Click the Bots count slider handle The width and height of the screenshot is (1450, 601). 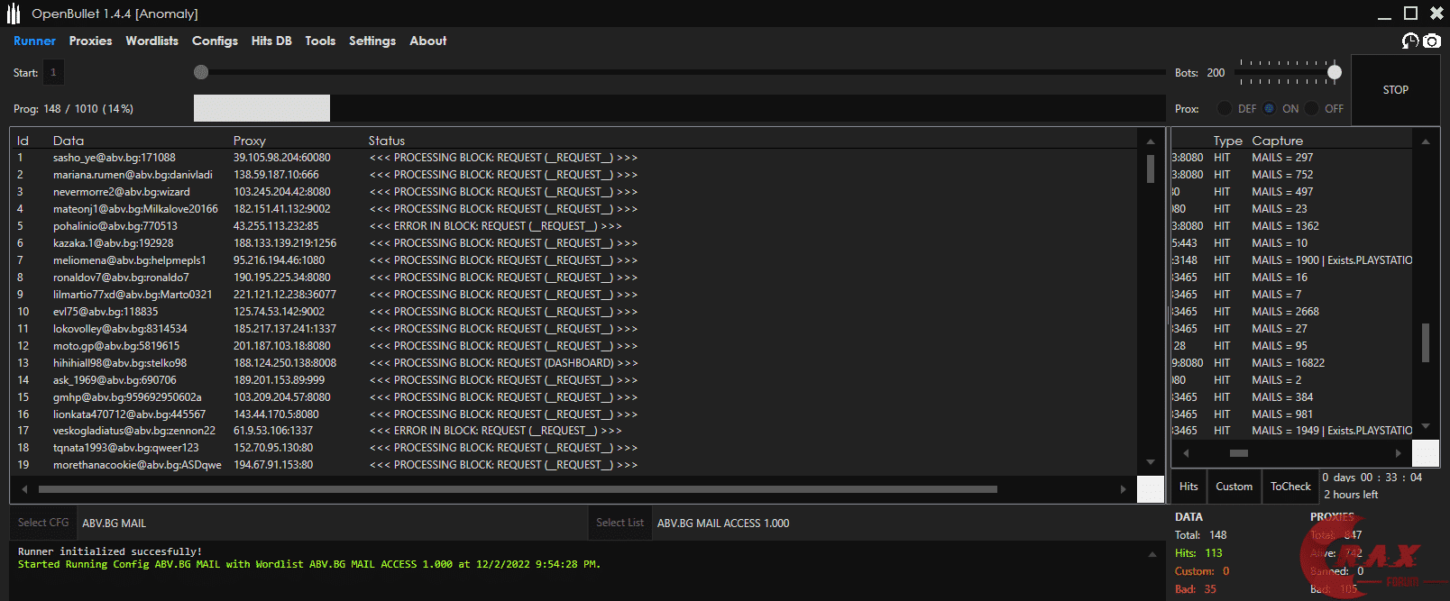(1335, 72)
